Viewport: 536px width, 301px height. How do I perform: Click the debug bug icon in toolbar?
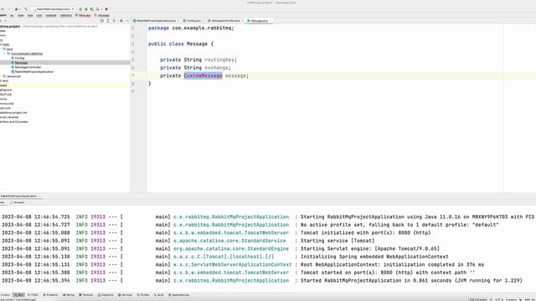point(86,9)
